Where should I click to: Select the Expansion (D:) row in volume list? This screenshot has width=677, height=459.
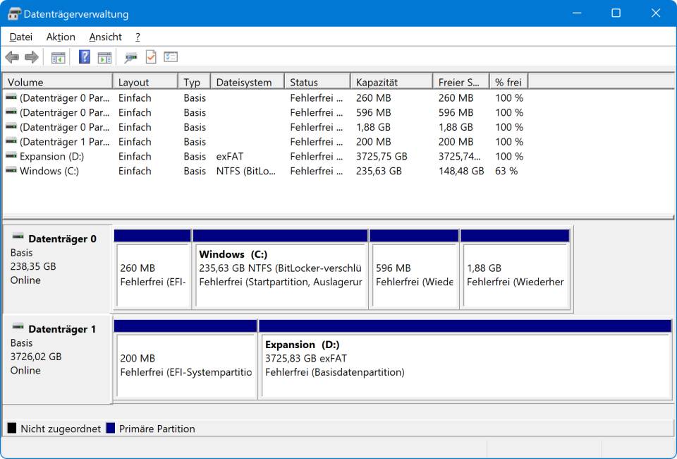[51, 156]
